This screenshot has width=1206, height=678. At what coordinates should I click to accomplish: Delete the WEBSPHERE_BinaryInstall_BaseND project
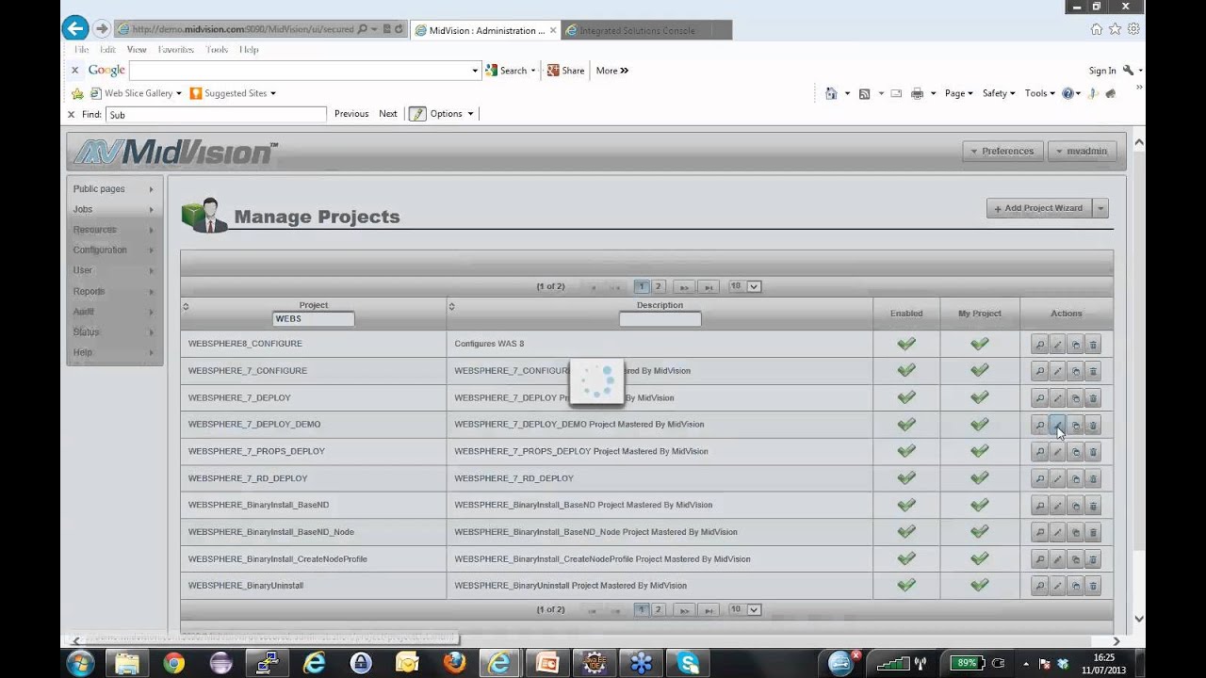click(x=1093, y=506)
